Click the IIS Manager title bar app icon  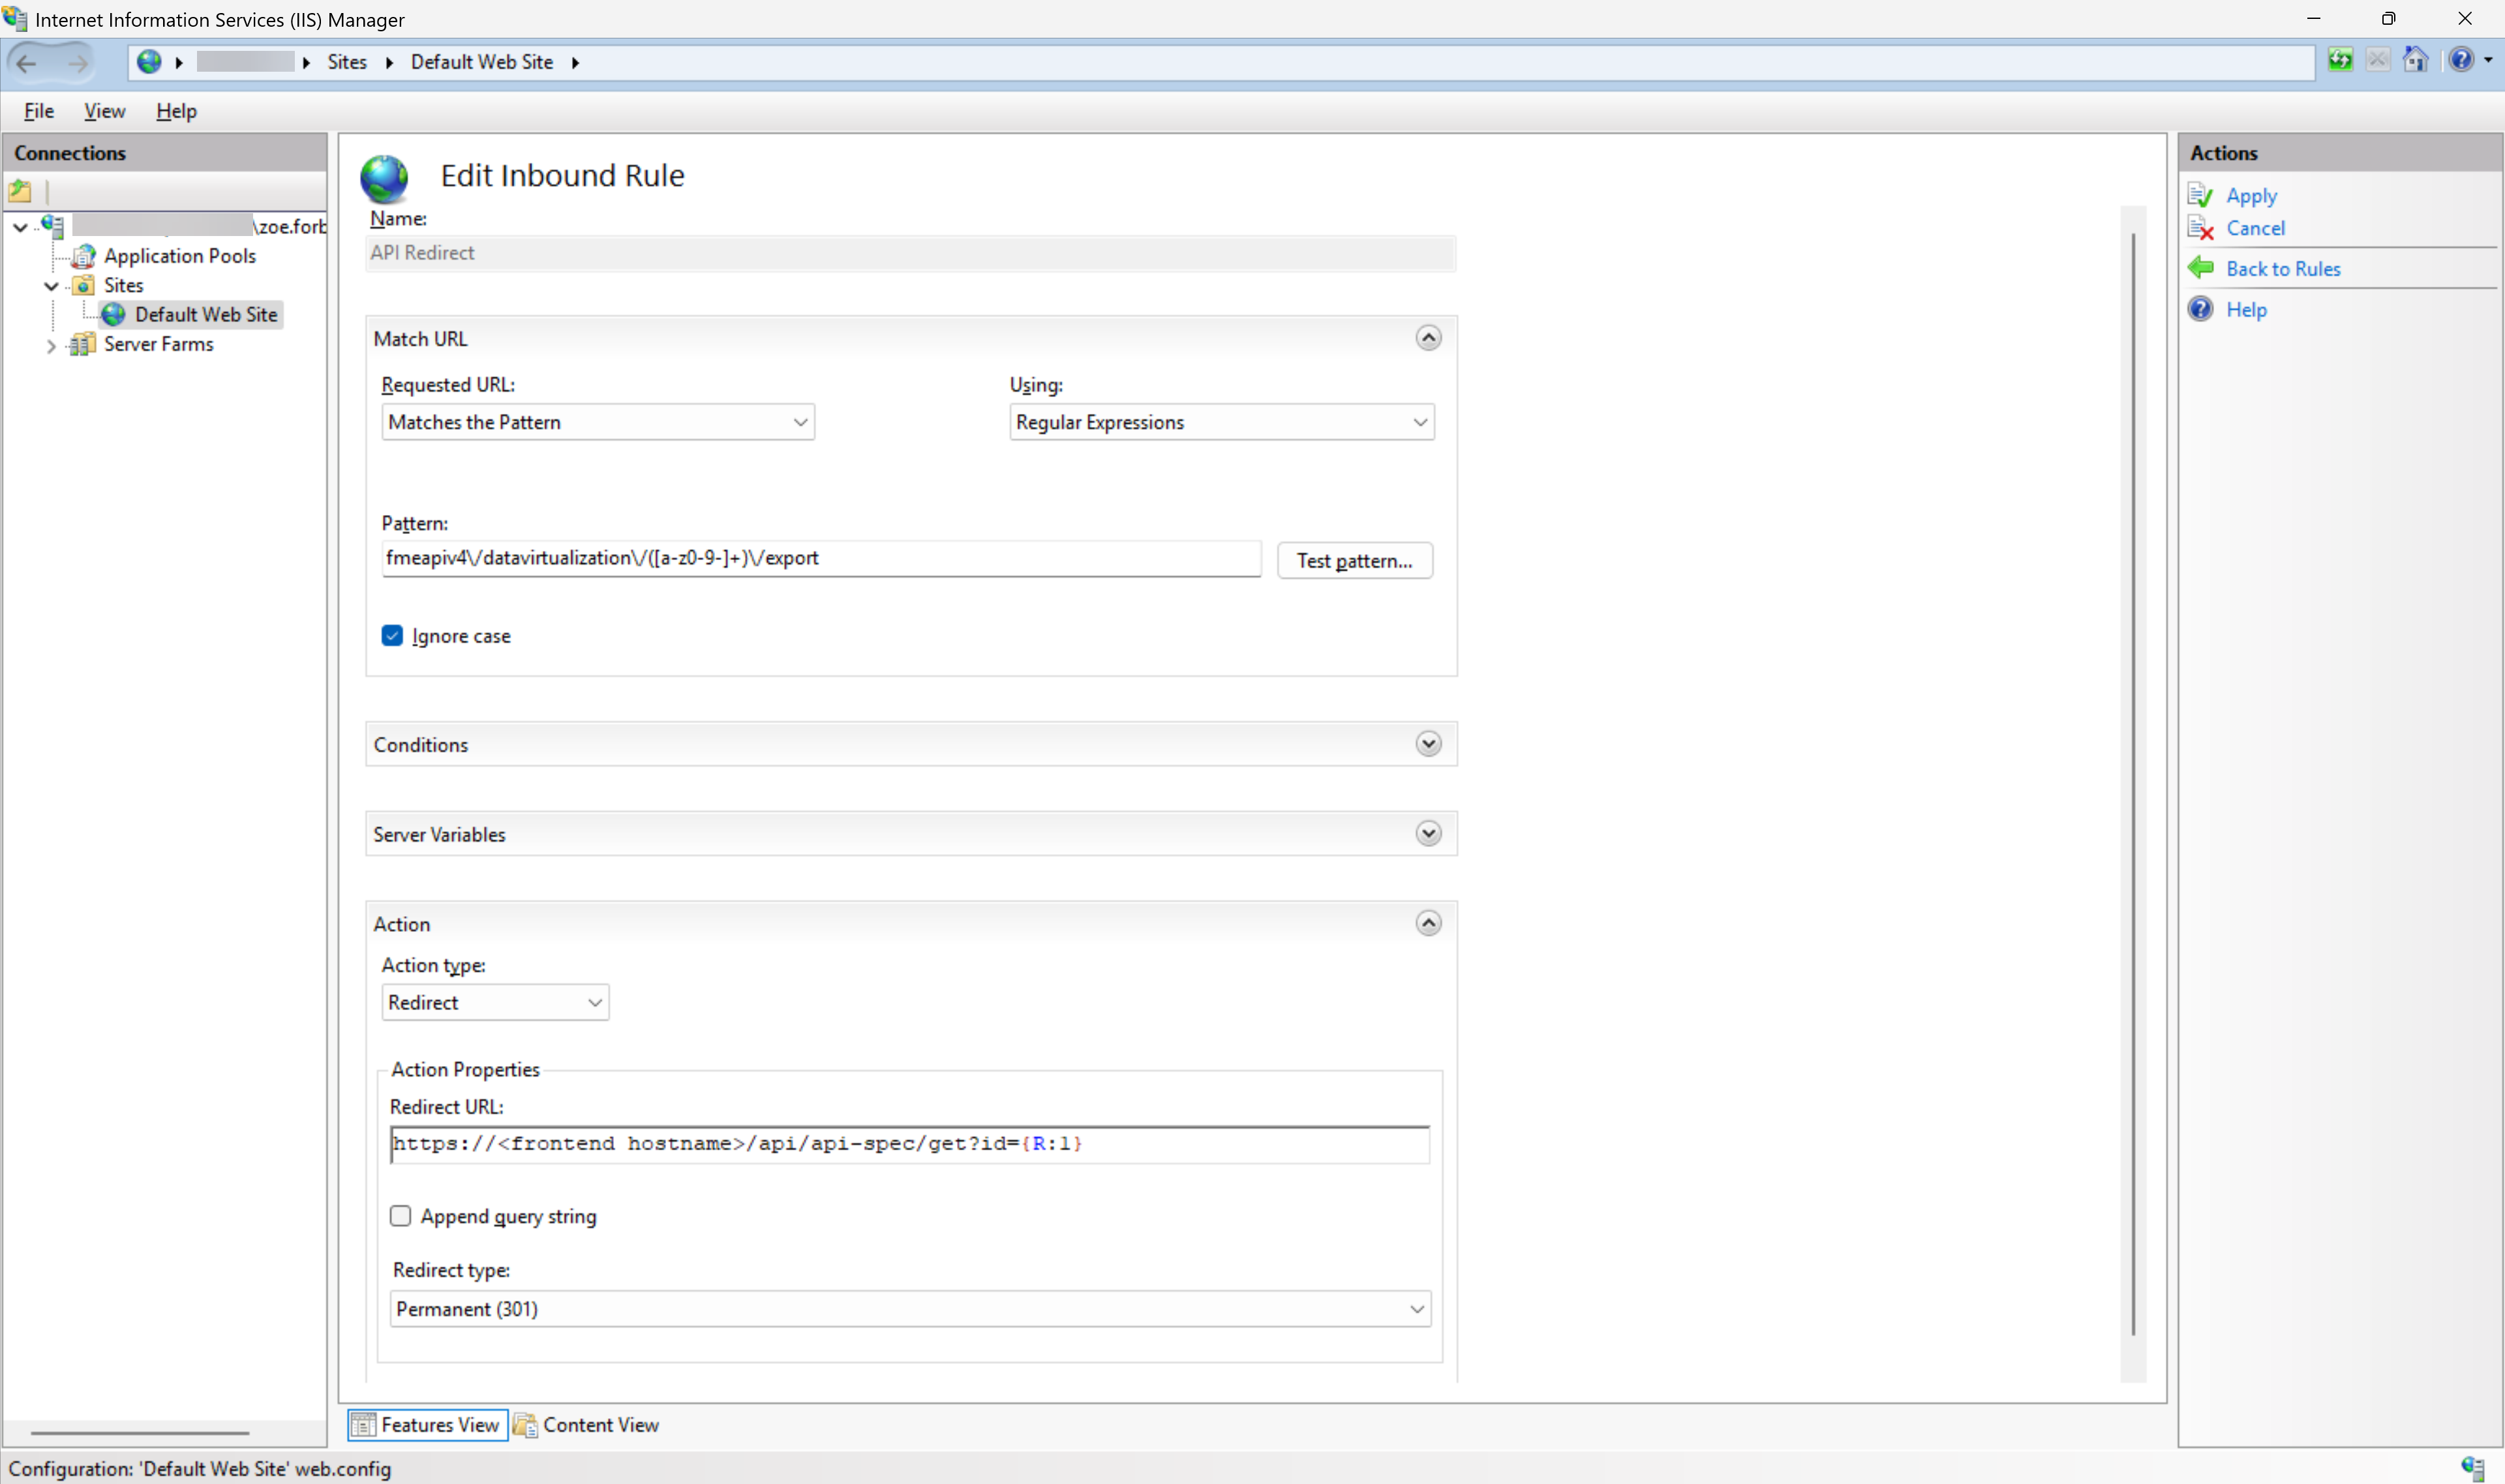click(15, 19)
